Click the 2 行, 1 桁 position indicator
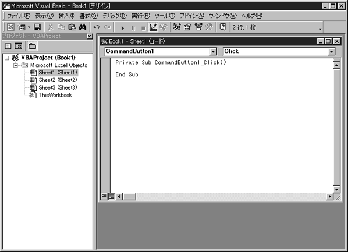Image resolution: width=348 pixels, height=252 pixels. (244, 27)
